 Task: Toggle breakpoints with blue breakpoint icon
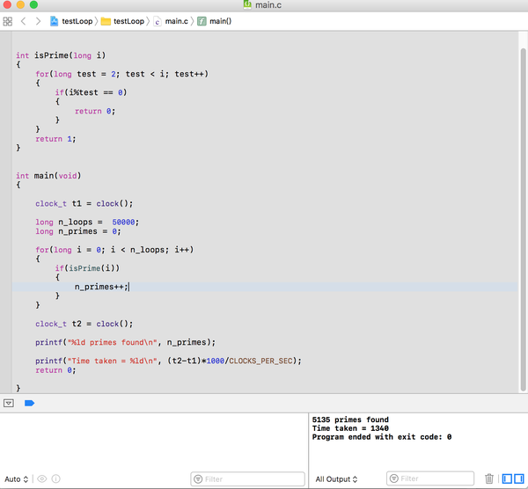(29, 403)
